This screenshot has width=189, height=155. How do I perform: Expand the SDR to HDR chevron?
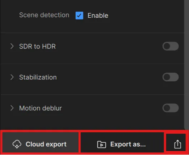point(12,46)
